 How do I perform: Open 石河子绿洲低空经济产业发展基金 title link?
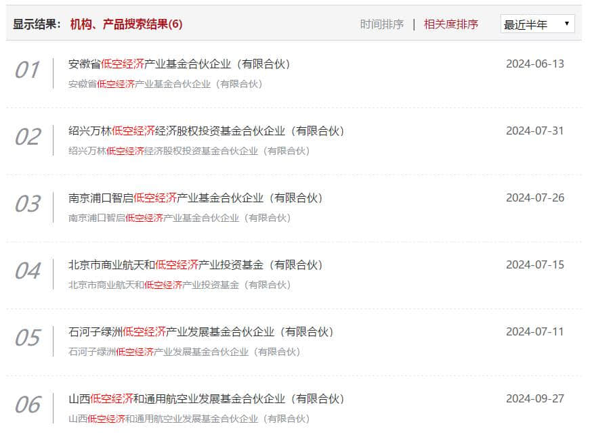tap(201, 332)
